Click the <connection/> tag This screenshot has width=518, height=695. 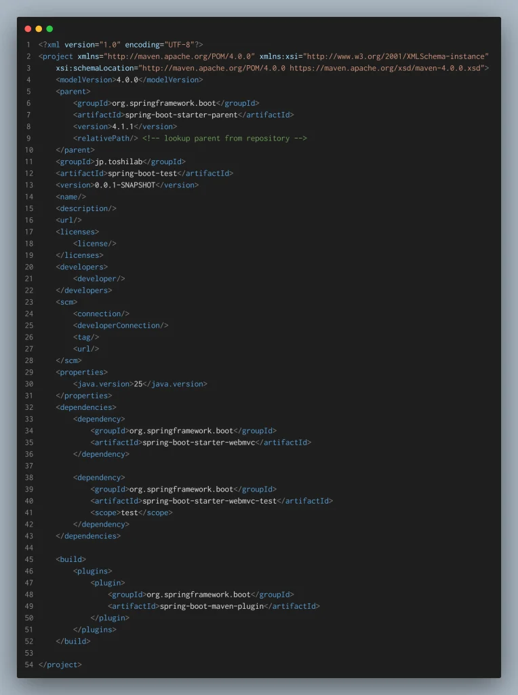click(102, 314)
